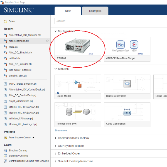Collapse the Simulink templates section

pos(55,69)
